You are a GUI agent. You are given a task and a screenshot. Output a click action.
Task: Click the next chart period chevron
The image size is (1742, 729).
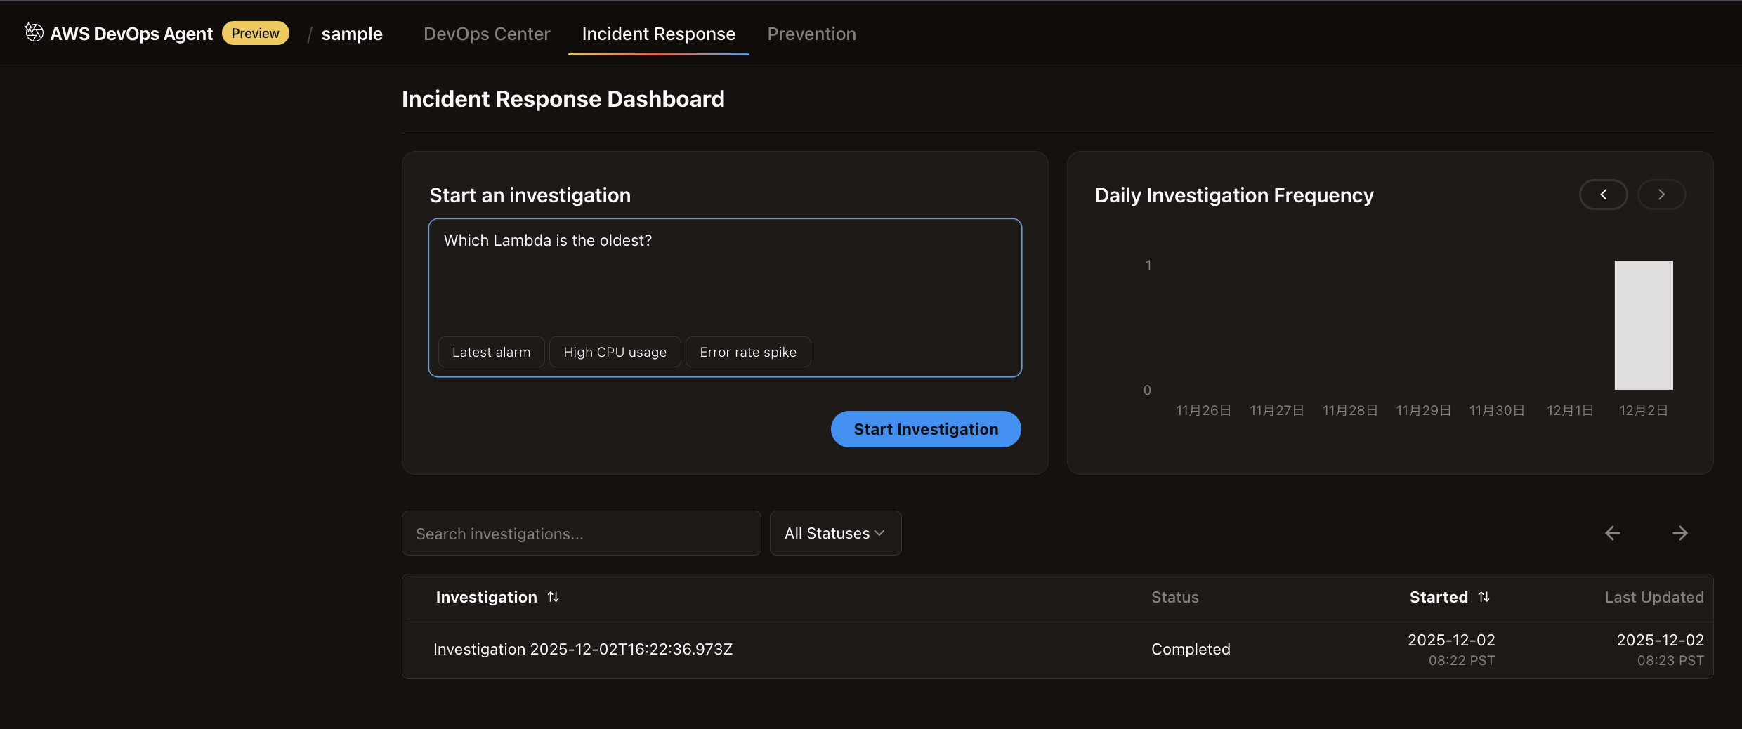click(1661, 195)
